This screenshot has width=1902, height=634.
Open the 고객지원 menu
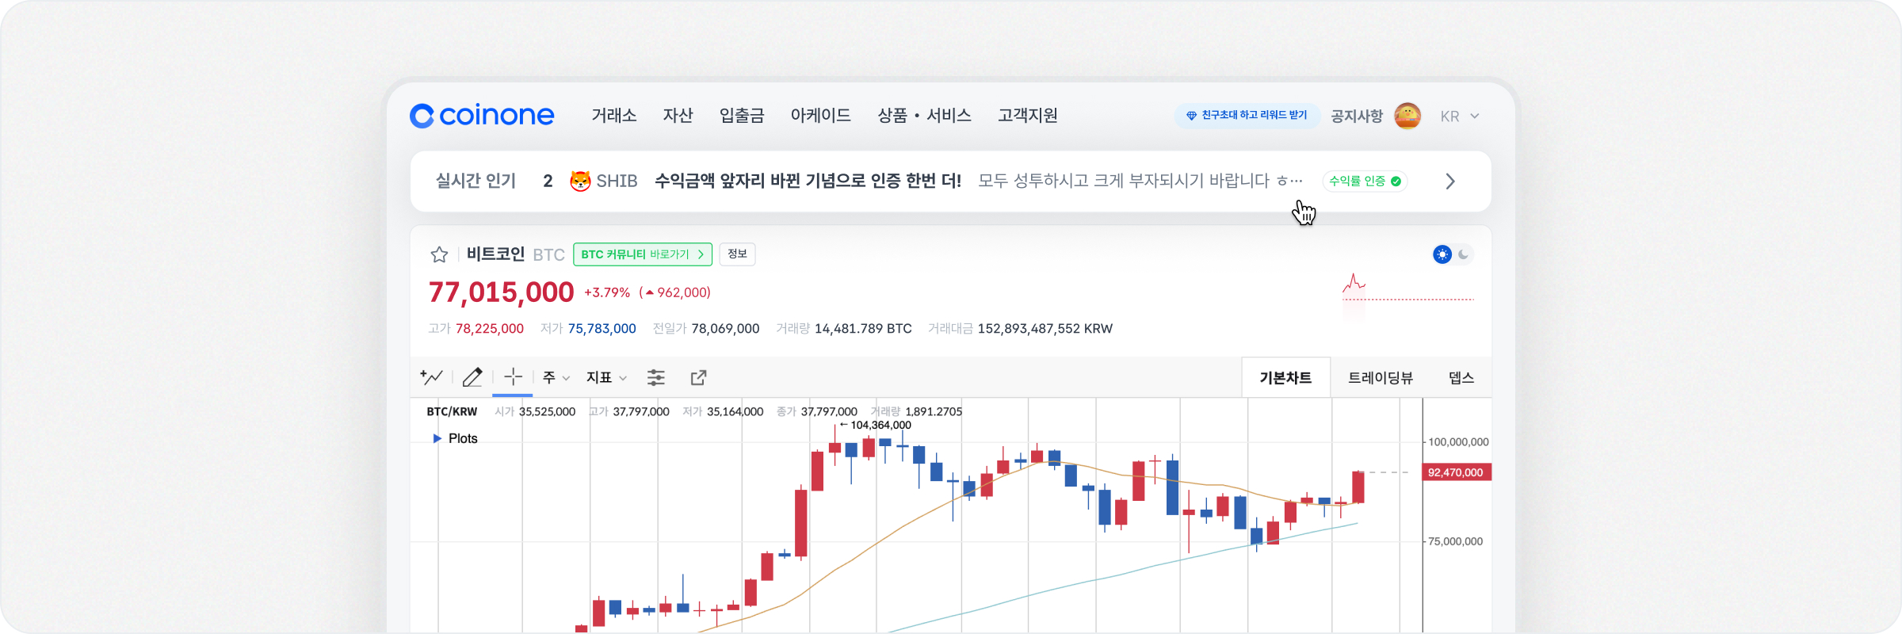[x=1028, y=116]
